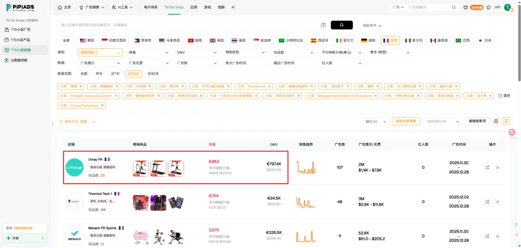Click the black magnifier search button
Viewport: 521px width, 248px height.
342,25
